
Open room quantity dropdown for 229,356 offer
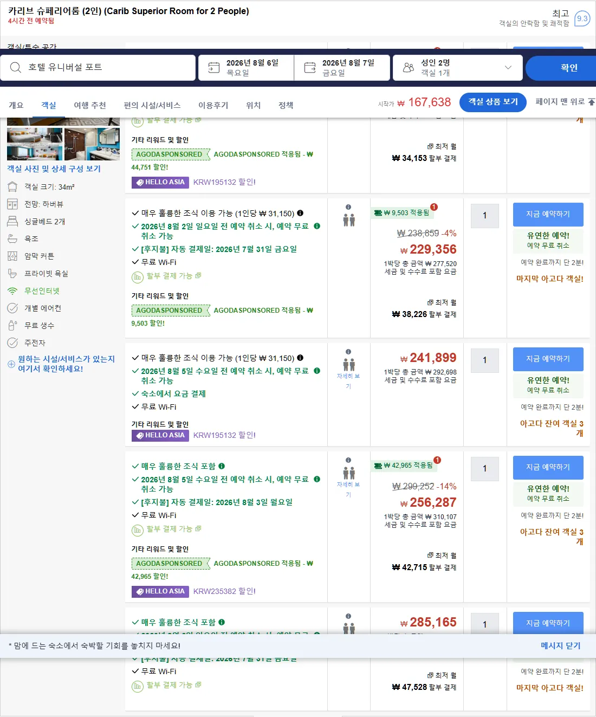click(x=485, y=216)
